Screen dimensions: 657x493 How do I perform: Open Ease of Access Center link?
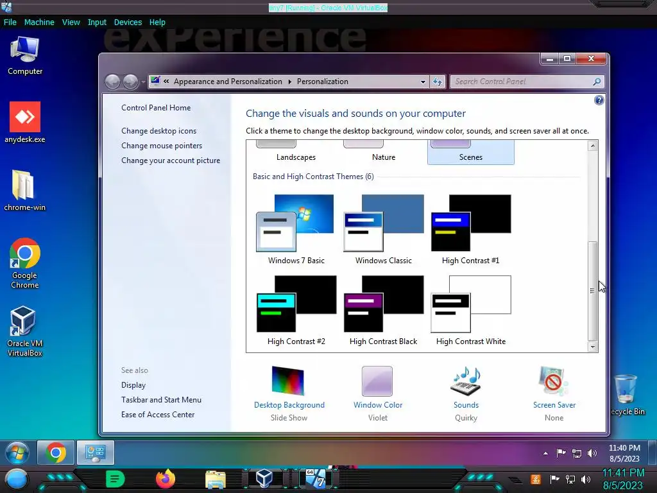[158, 414]
